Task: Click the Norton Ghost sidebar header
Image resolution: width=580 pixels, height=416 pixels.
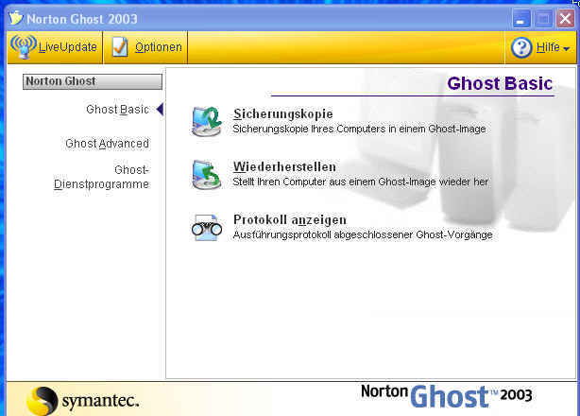Action: (93, 81)
